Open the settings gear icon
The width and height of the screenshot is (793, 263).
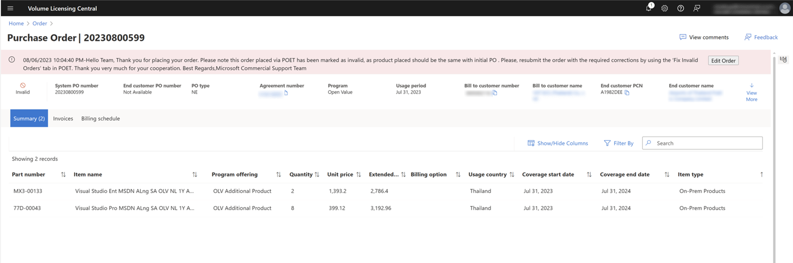(x=664, y=8)
